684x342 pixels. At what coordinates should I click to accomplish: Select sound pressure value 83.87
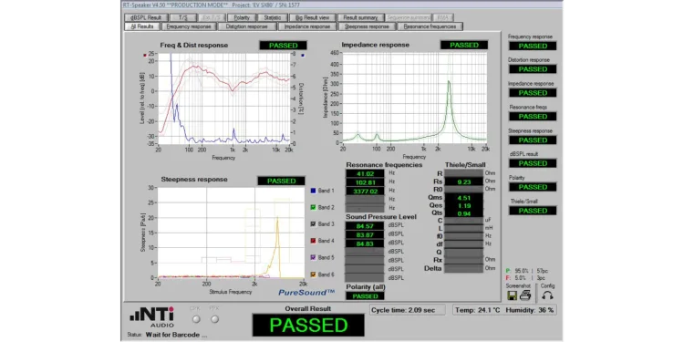coord(365,234)
